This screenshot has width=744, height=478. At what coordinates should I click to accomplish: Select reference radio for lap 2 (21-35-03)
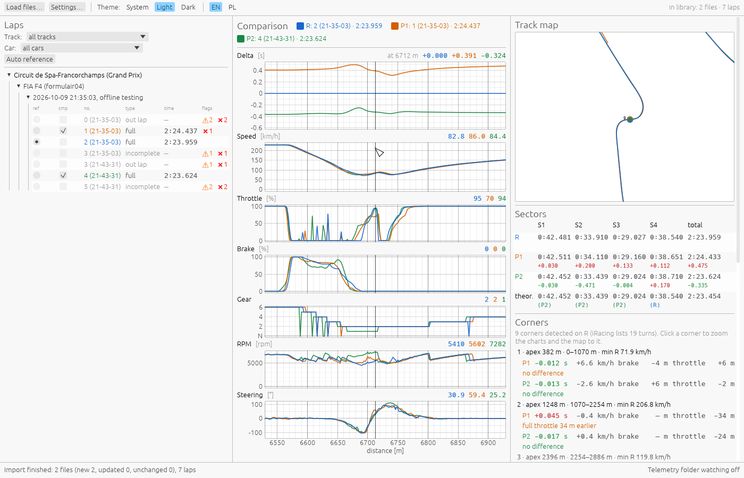click(37, 142)
